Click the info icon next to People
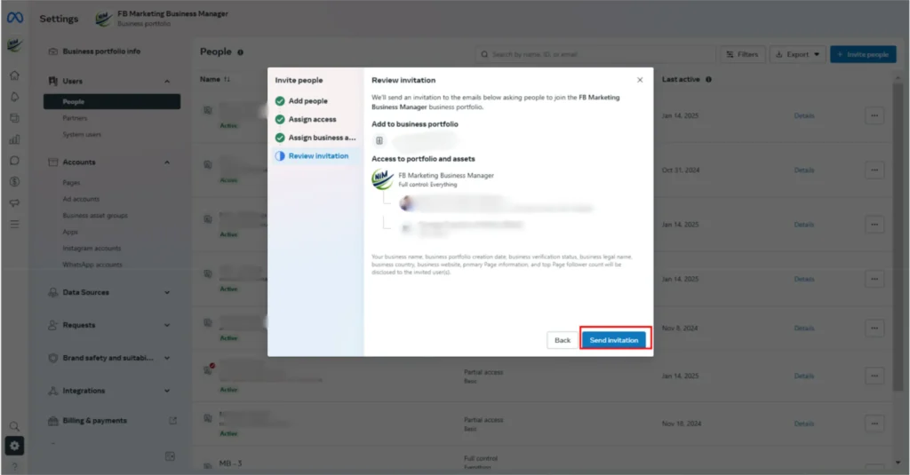The height and width of the screenshot is (475, 910). 240,52
